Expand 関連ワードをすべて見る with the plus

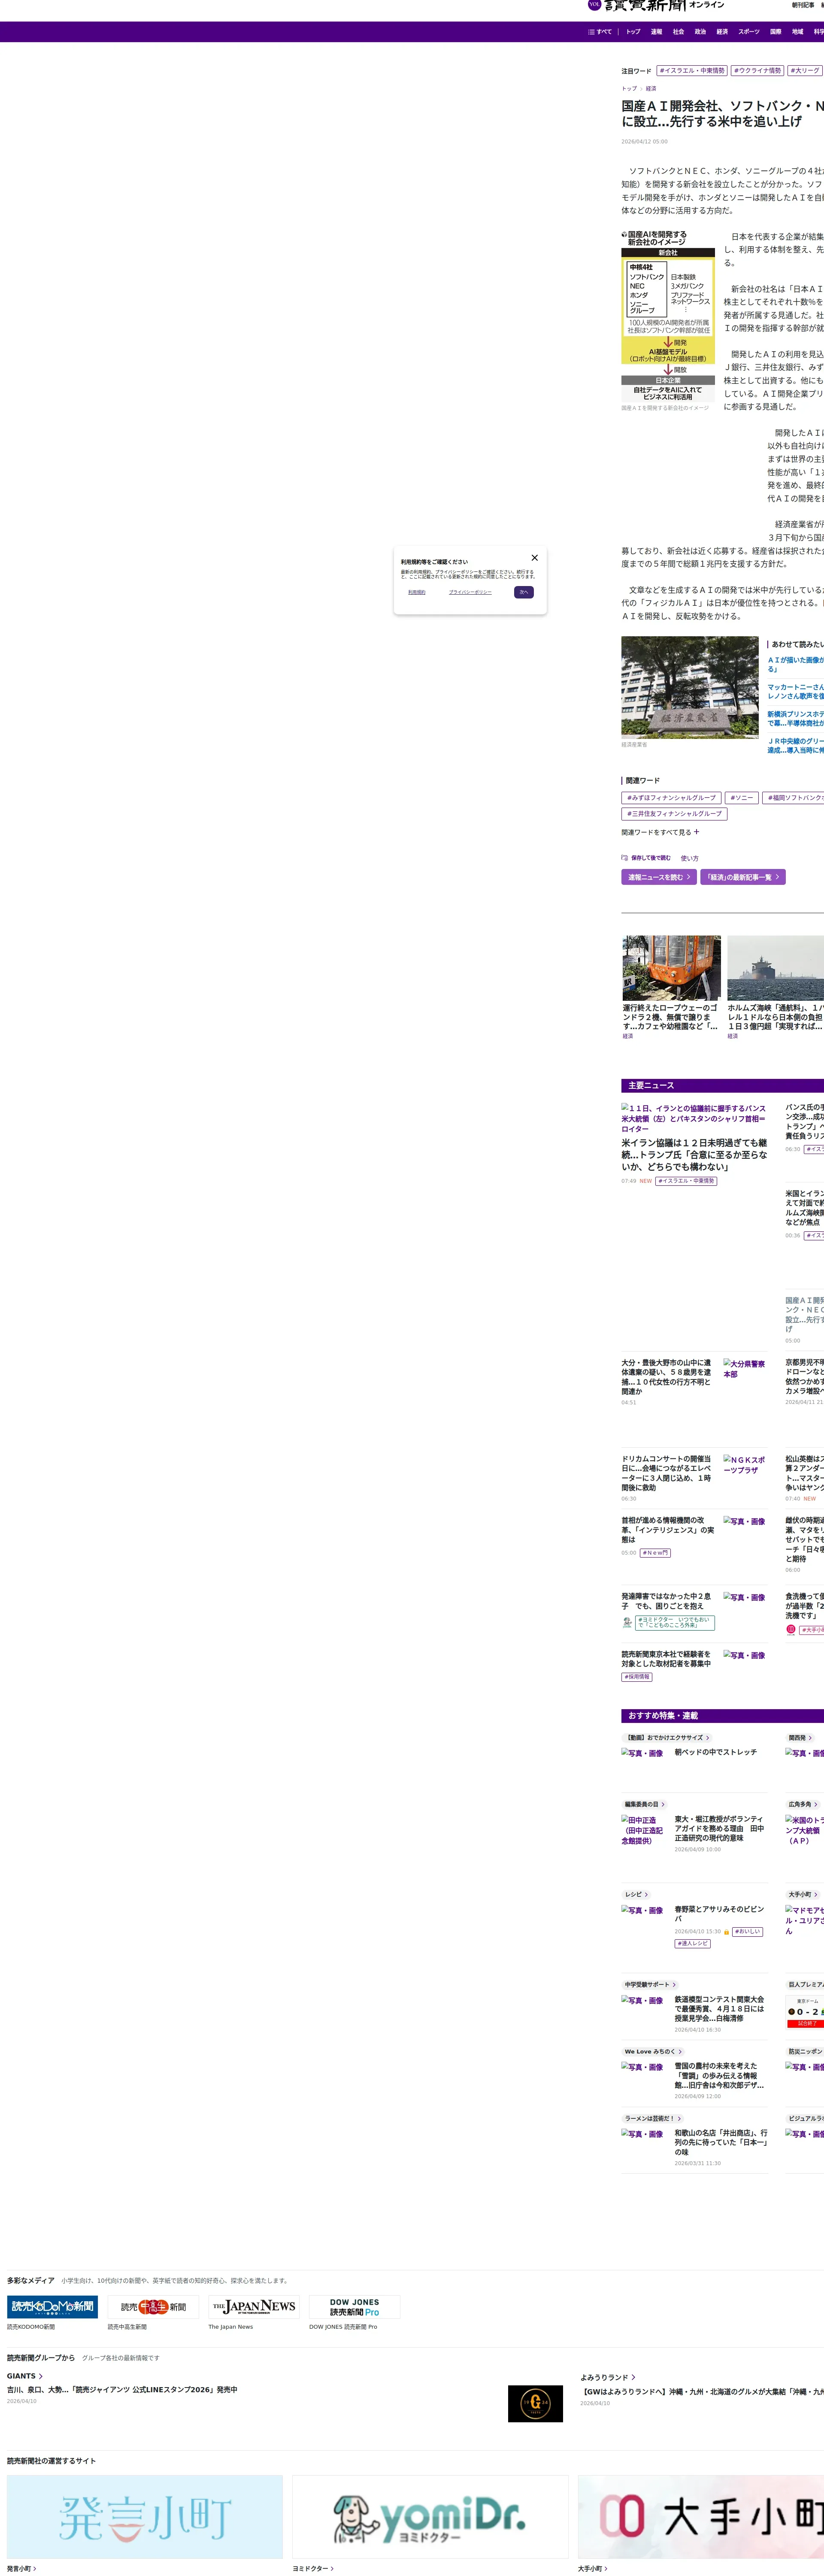click(660, 832)
